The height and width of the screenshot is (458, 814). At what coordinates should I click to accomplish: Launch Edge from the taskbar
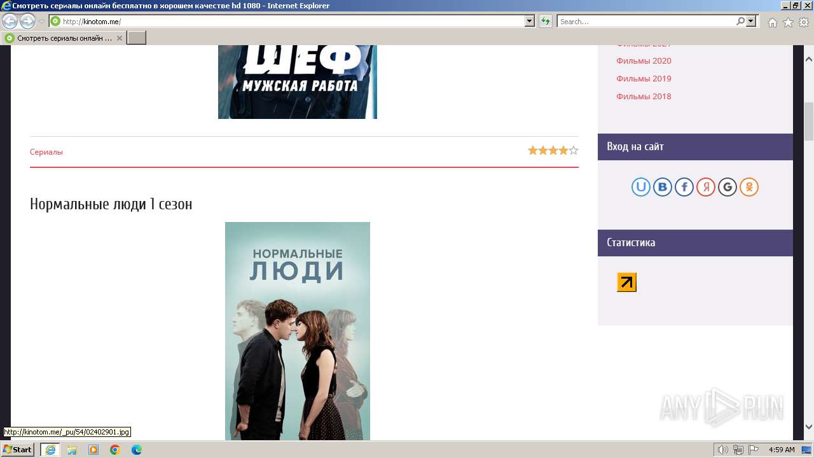137,450
